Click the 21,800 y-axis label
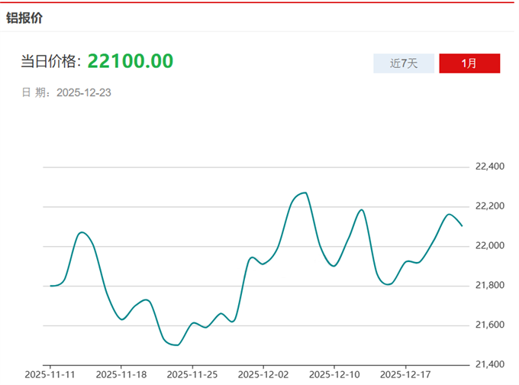 [x=490, y=286]
